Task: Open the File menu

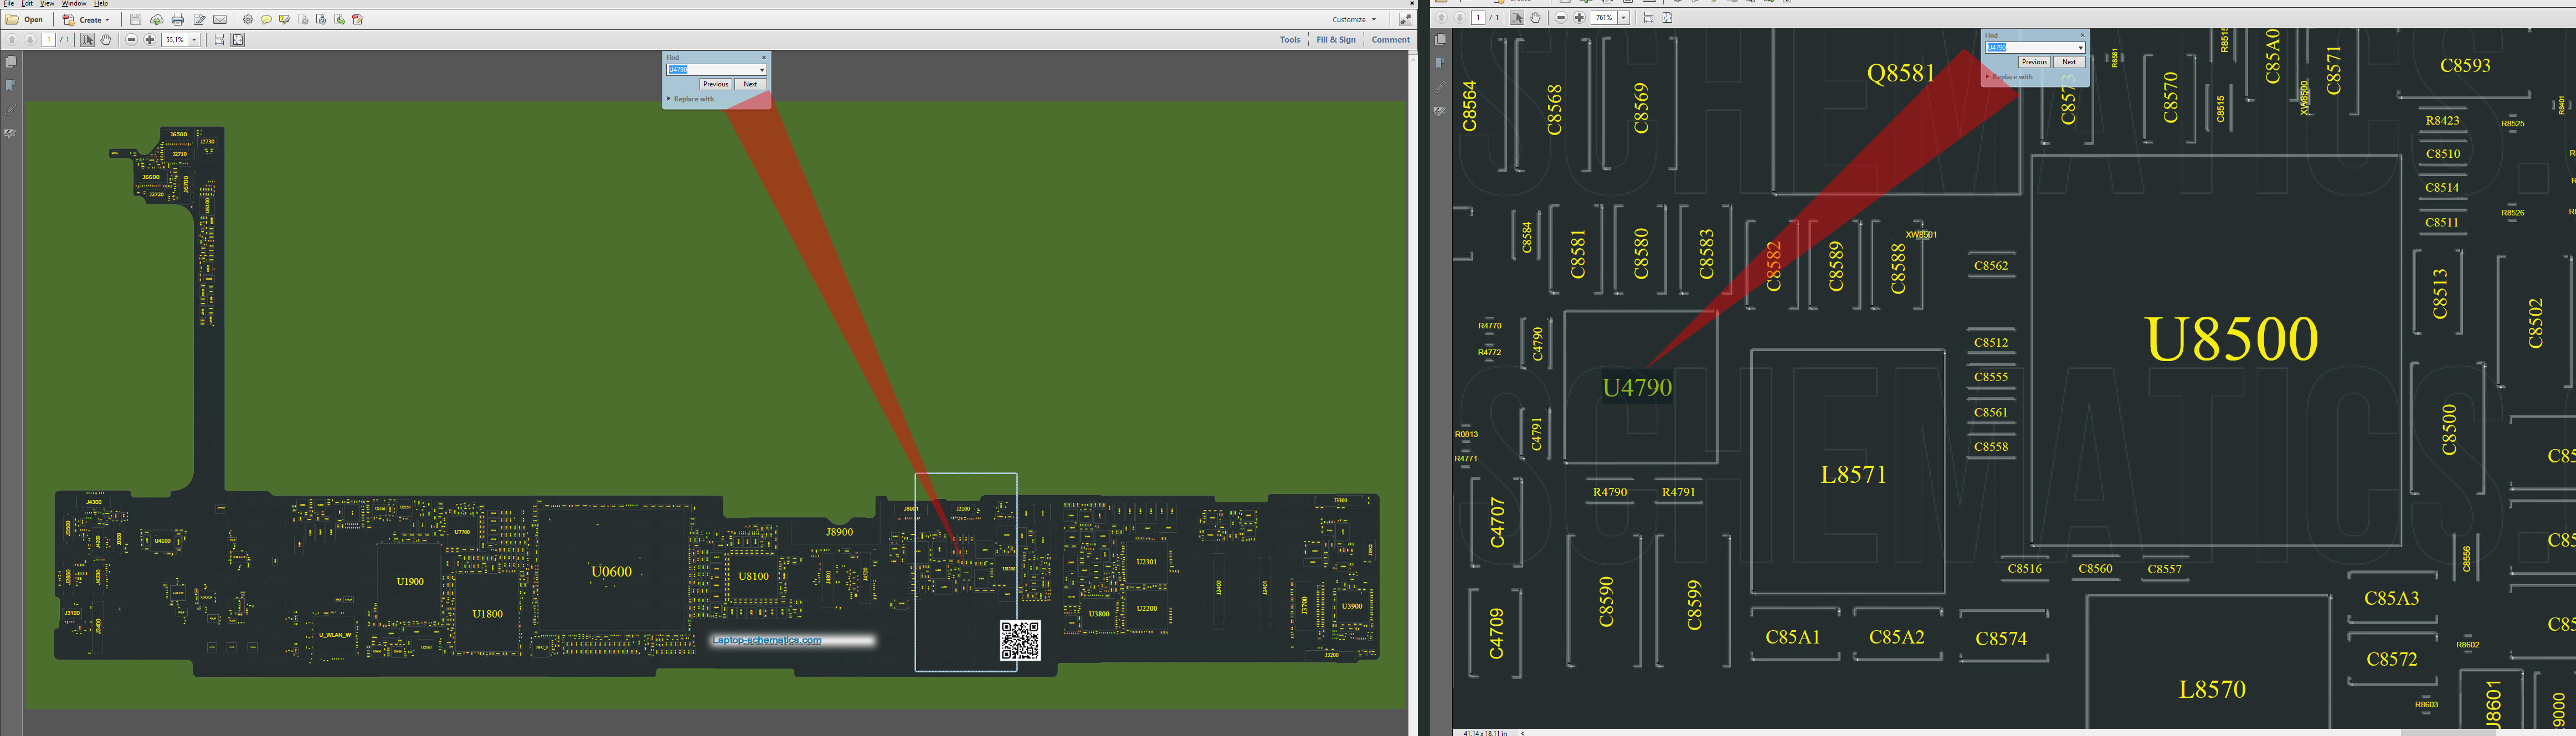Action: (9, 4)
